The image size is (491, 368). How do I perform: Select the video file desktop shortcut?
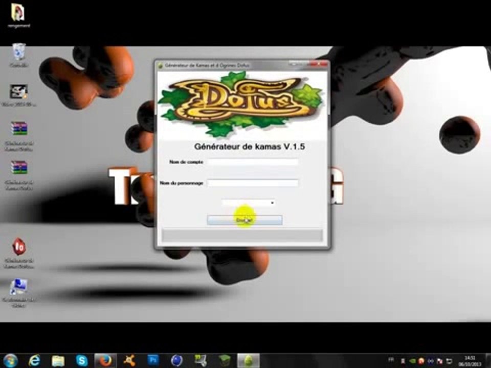[19, 96]
